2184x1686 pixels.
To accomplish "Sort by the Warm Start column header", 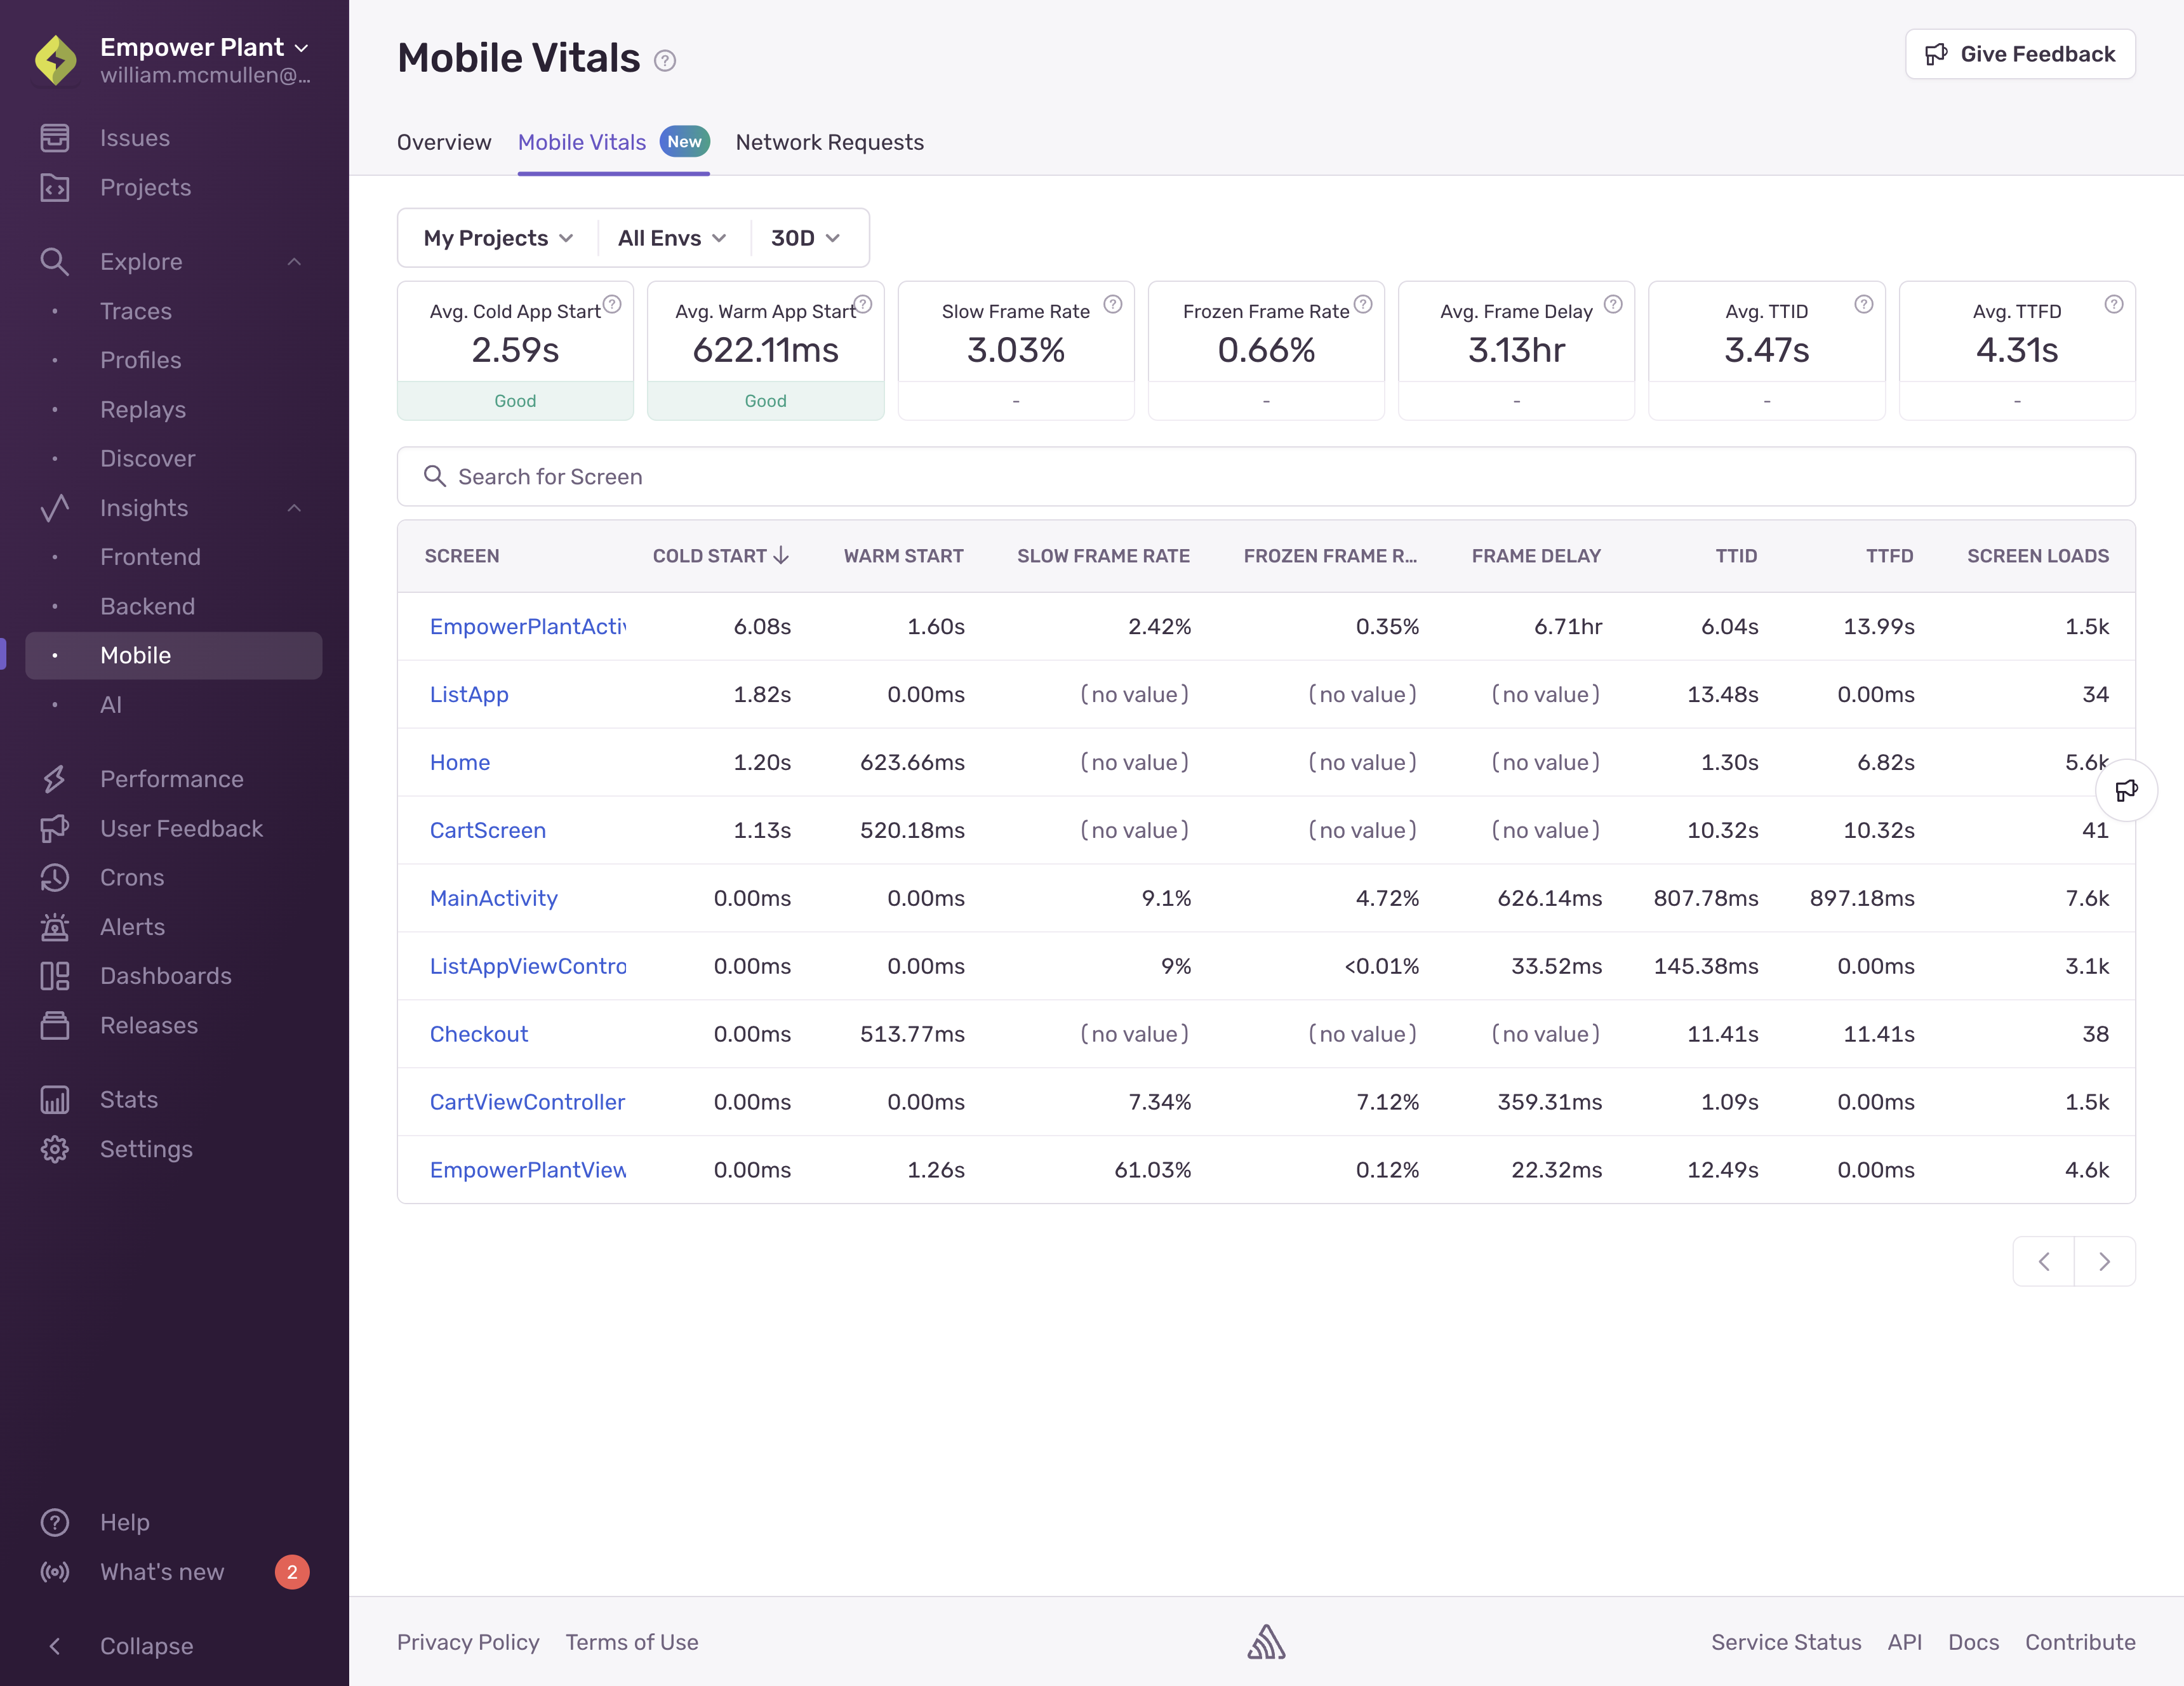I will [x=903, y=556].
